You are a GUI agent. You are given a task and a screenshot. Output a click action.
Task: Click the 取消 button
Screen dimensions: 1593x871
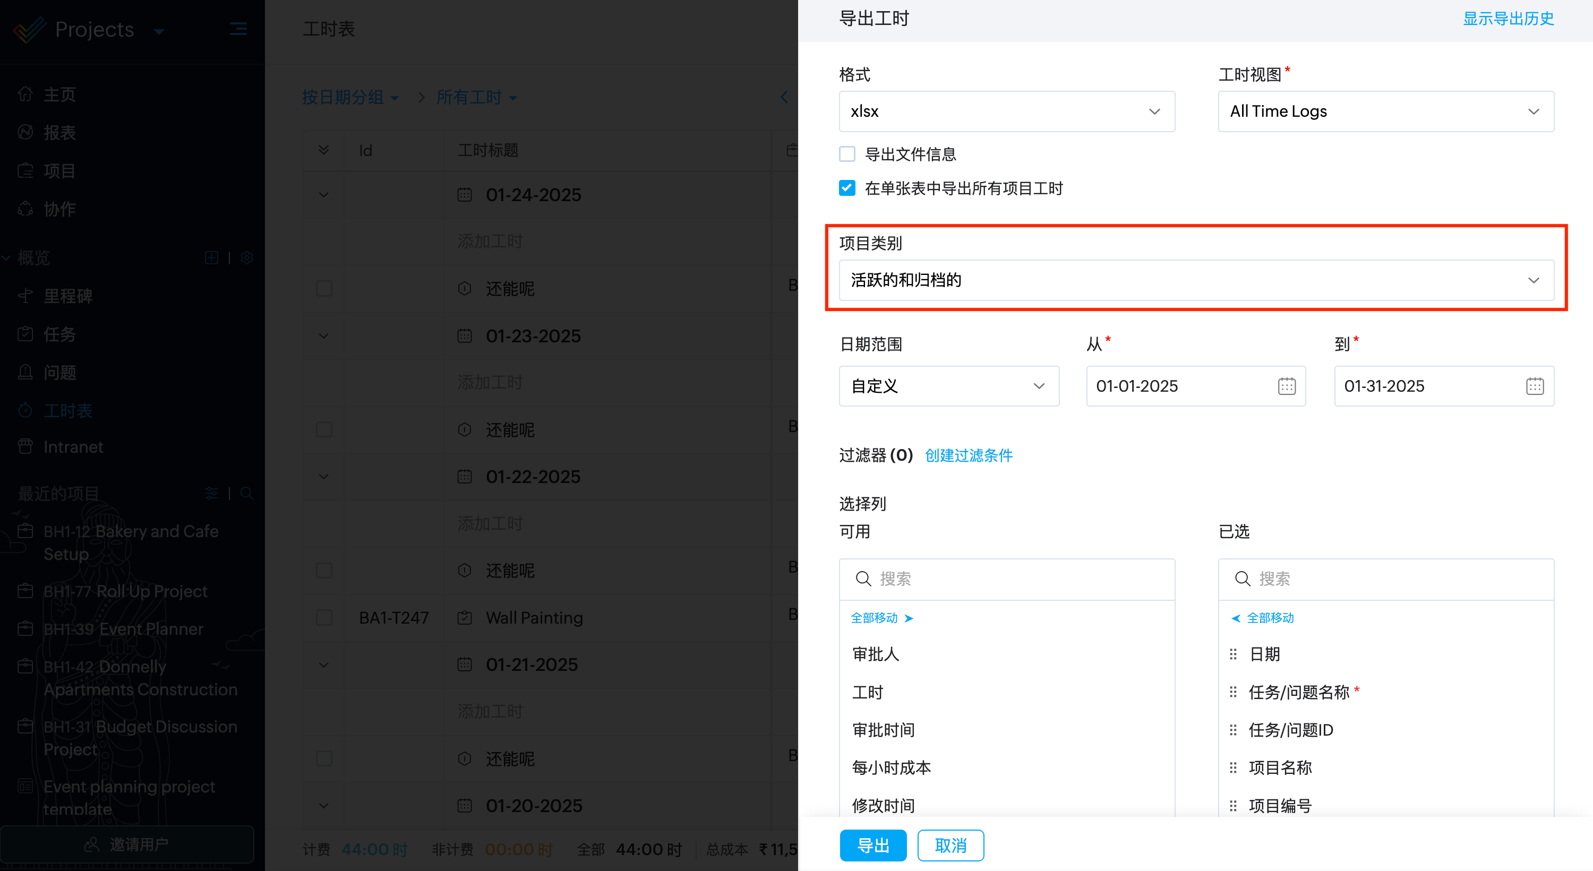tap(950, 845)
